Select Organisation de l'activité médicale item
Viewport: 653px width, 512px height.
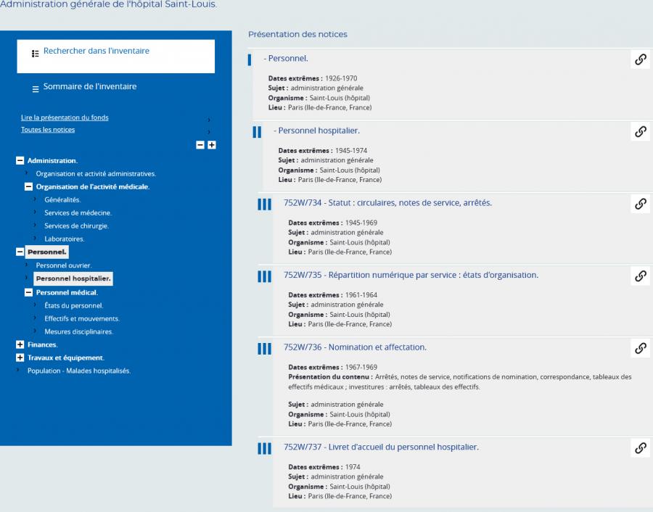(92, 187)
